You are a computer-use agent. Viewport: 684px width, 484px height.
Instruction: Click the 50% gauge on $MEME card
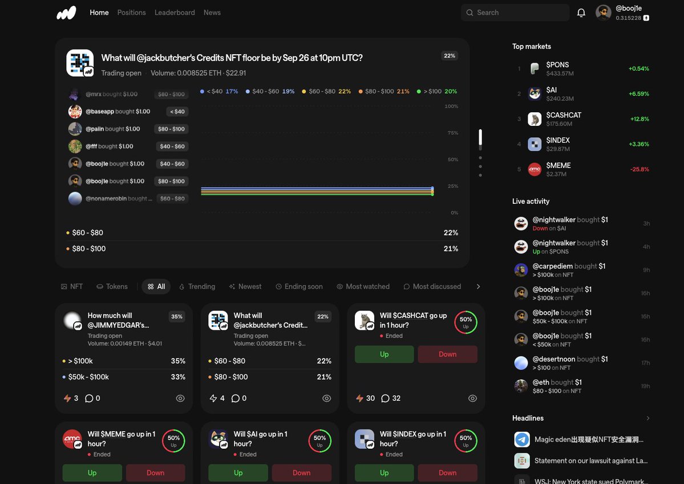click(x=173, y=441)
